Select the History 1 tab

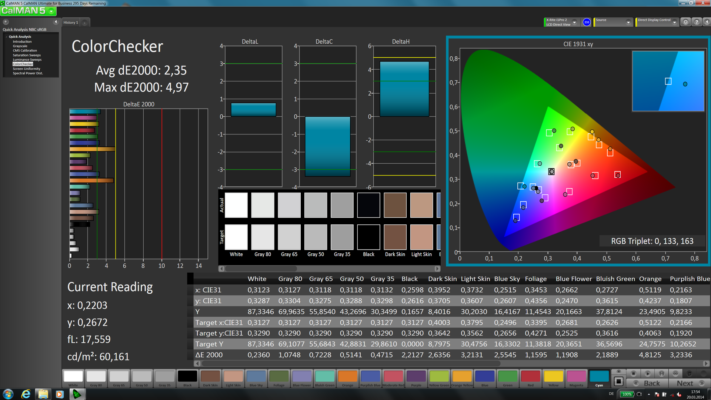click(71, 23)
